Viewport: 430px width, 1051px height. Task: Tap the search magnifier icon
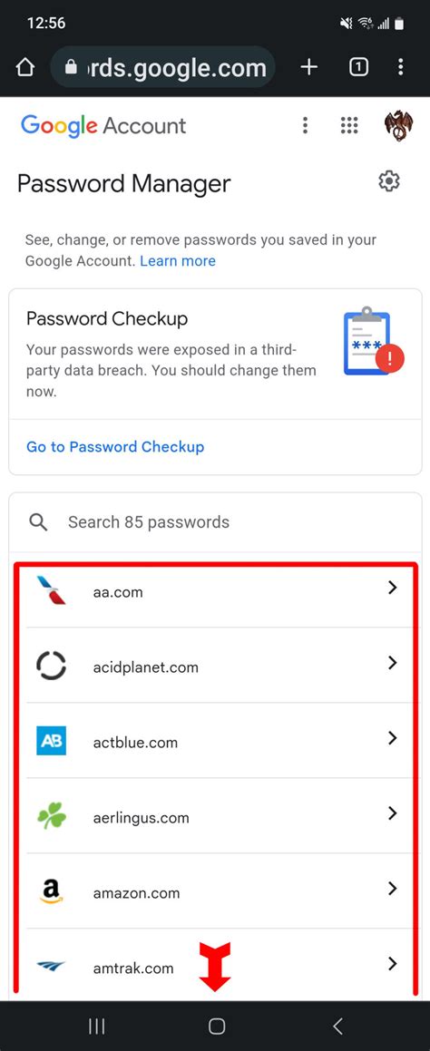39,522
